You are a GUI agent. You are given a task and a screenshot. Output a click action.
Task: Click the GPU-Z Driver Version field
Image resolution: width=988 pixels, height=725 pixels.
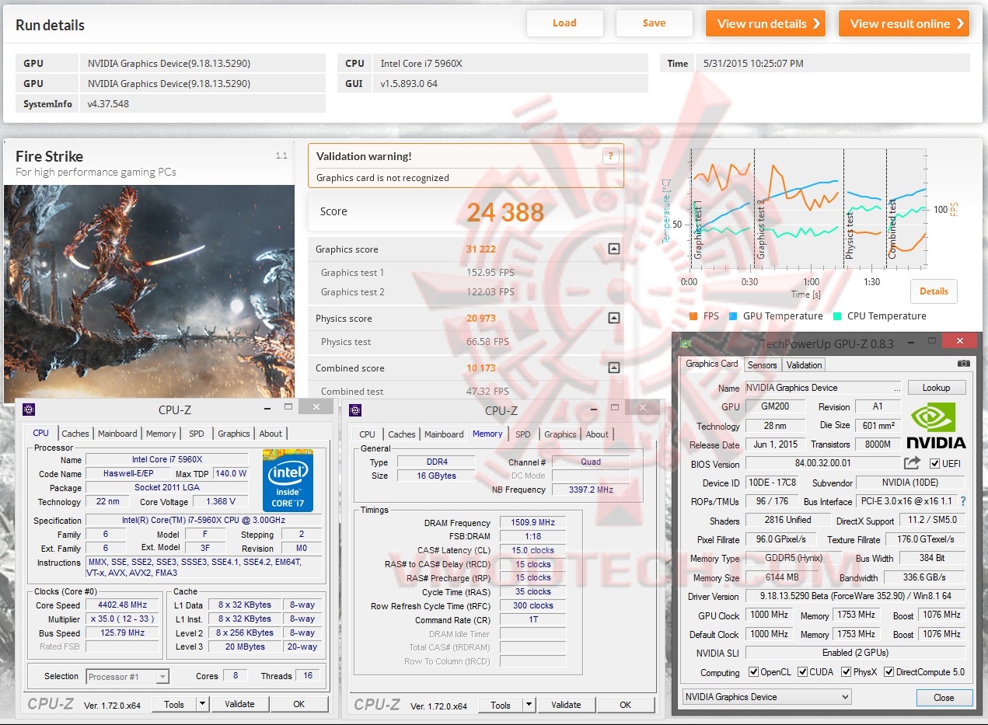pos(855,596)
